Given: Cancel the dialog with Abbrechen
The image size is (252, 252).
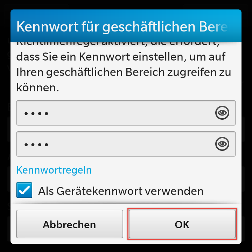Looking at the screenshot, I should point(70,224).
